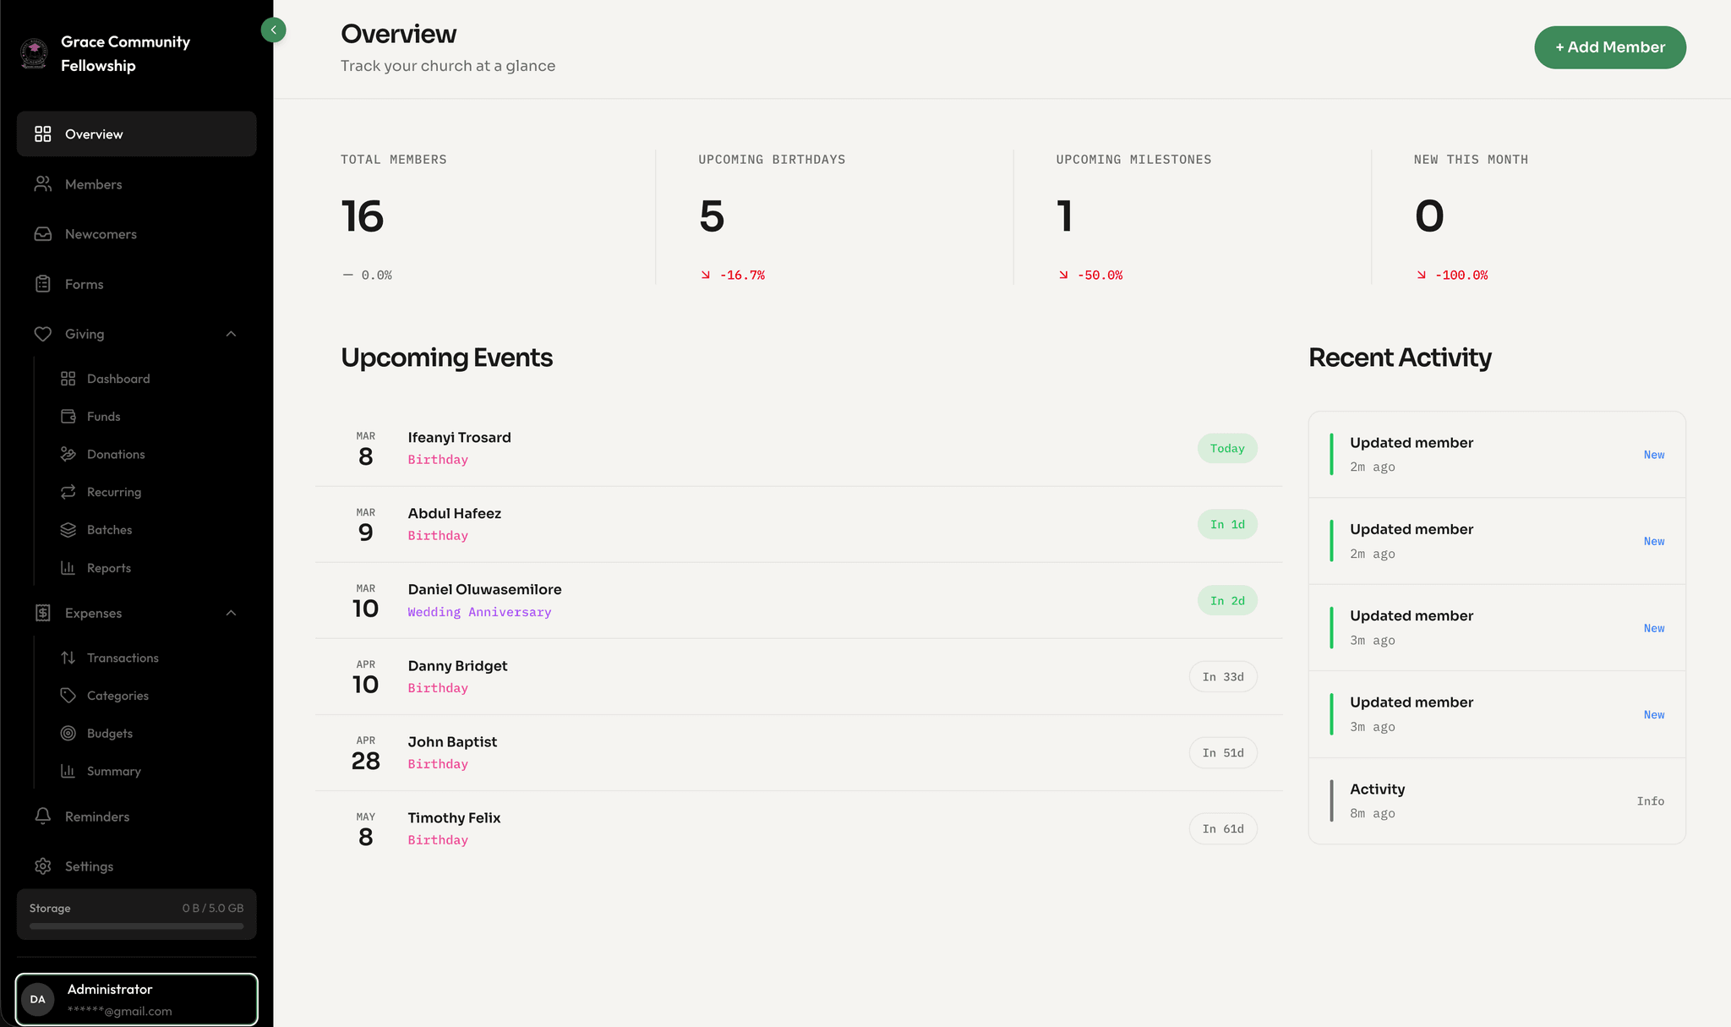Click the storage usage progress bar
Screen dimensions: 1731x1027
click(135, 926)
